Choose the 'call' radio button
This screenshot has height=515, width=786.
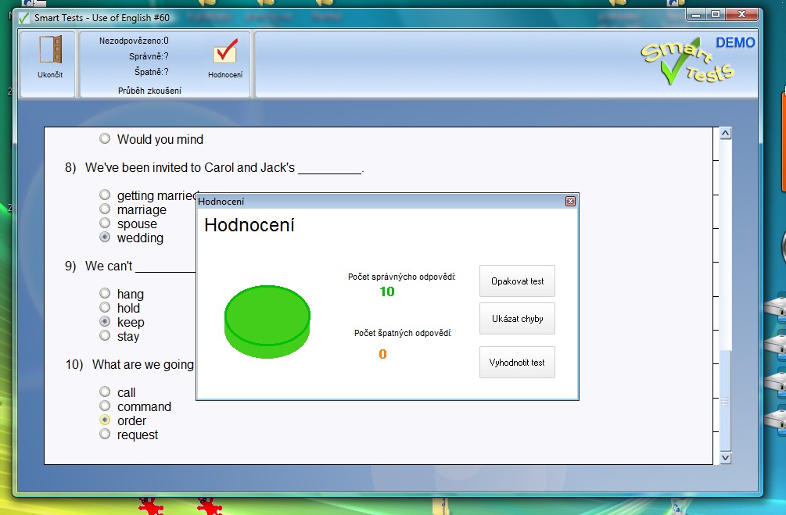click(105, 392)
